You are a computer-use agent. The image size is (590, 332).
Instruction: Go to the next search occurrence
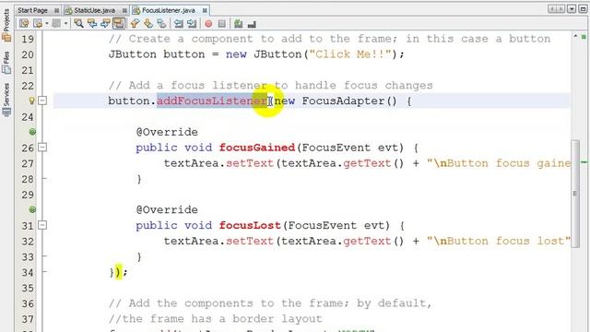pyautogui.click(x=105, y=24)
